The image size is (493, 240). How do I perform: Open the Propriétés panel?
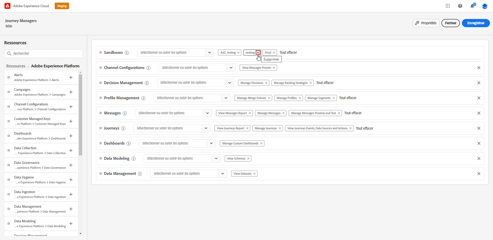426,23
